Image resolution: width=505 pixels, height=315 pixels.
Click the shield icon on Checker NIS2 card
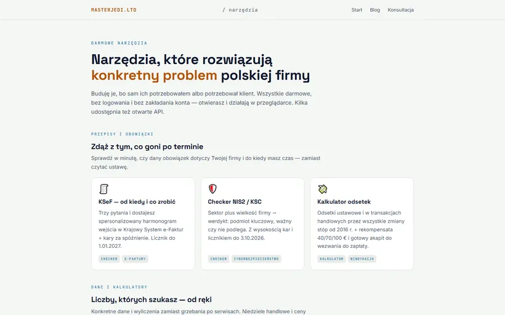pyautogui.click(x=212, y=189)
